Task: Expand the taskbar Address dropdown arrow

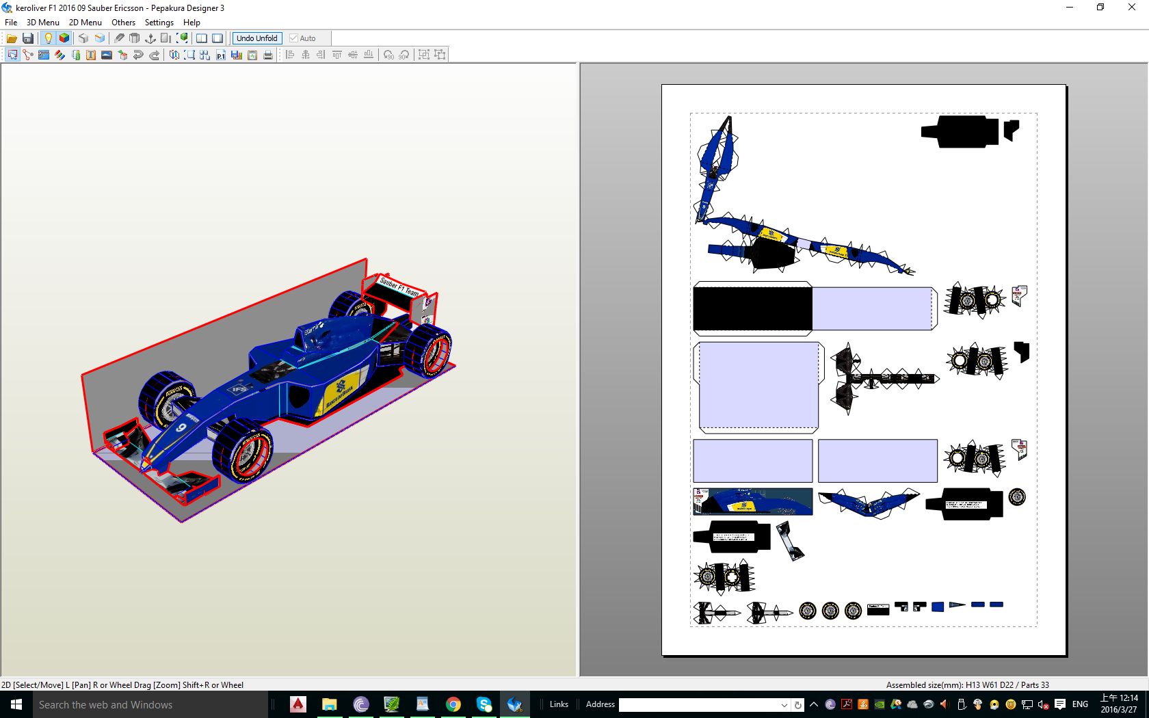Action: coord(784,704)
